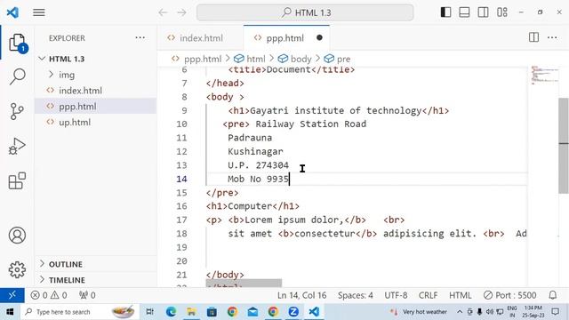Go forward with the navigation arrow

click(181, 12)
